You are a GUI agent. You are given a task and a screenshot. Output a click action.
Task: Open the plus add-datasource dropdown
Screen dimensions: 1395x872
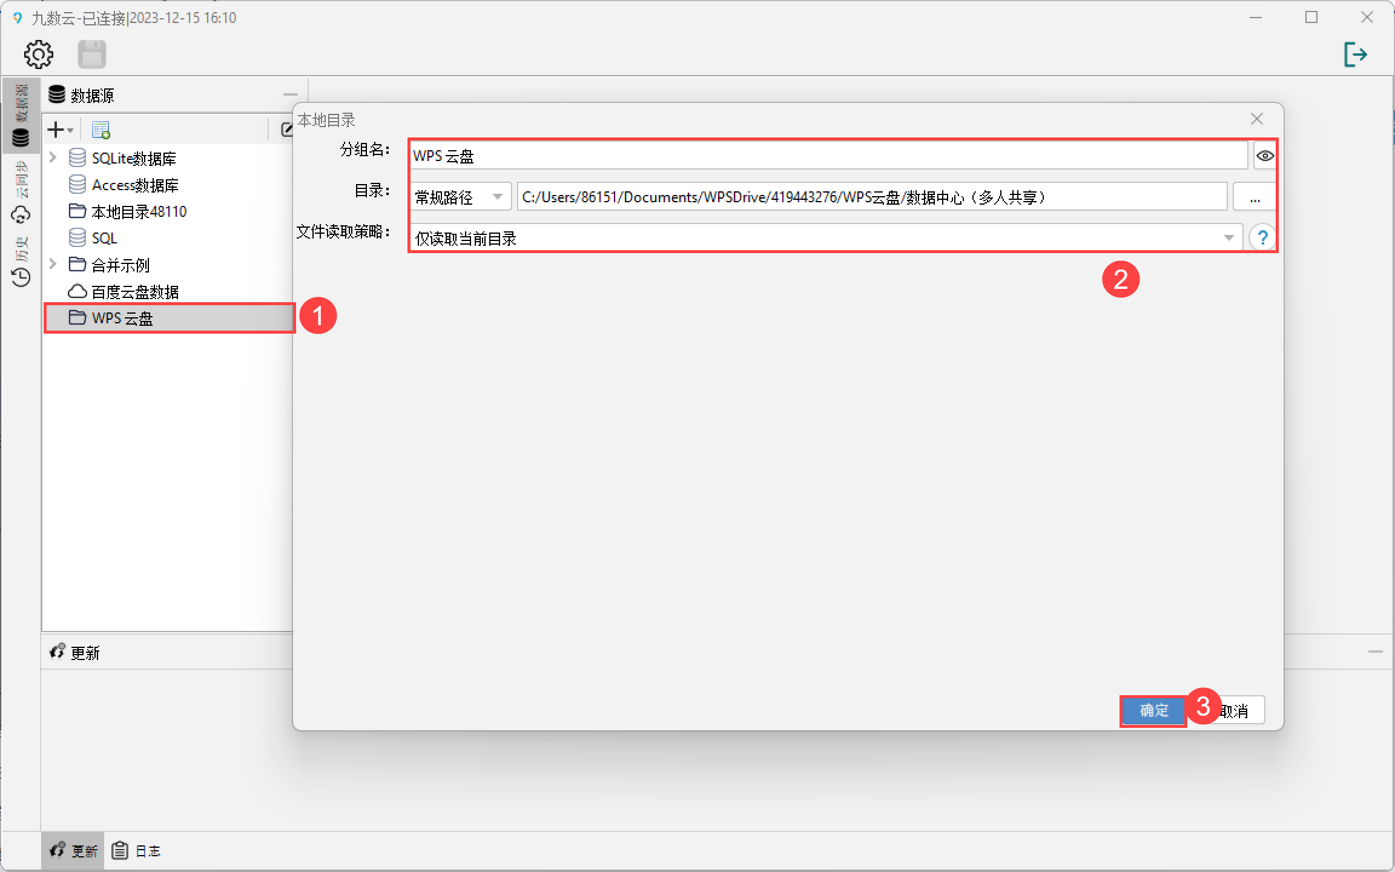60,130
